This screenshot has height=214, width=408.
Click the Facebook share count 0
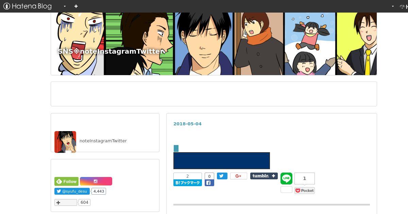click(209, 176)
